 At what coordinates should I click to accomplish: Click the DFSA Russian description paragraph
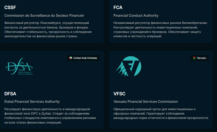[50, 116]
